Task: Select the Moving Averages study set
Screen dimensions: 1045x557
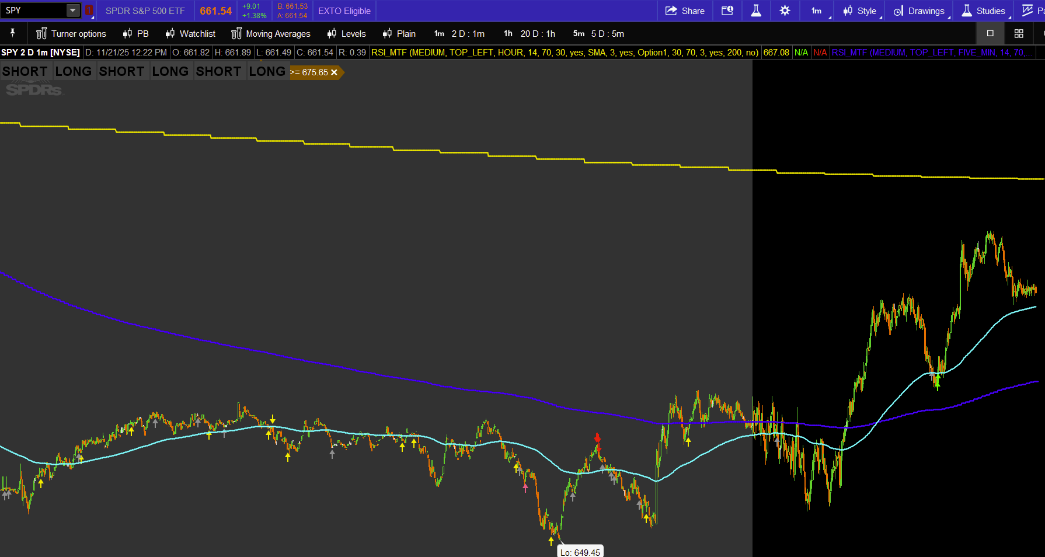Action: click(271, 33)
